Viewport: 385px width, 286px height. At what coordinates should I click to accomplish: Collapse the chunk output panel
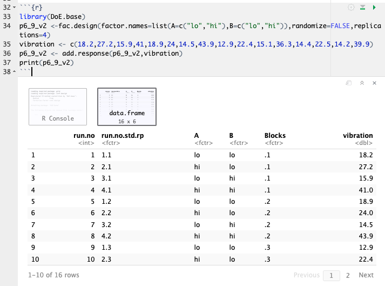(x=362, y=83)
